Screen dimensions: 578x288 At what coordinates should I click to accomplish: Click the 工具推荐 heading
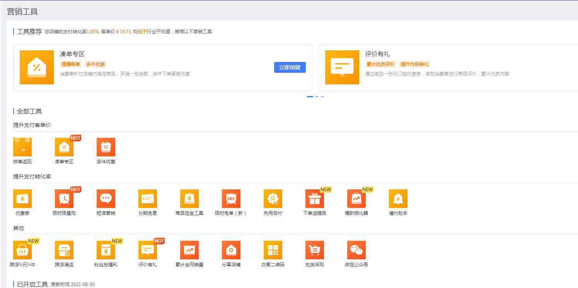click(x=29, y=32)
